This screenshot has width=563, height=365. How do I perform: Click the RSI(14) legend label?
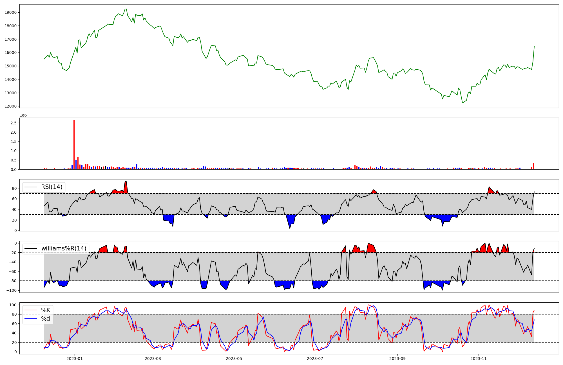(52, 187)
